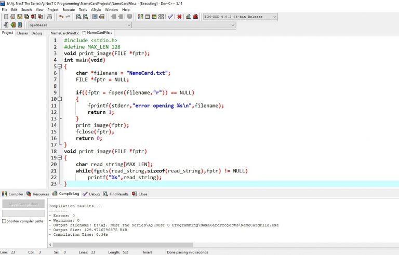Click the red X Stop Execution icon
The width and height of the screenshot is (399, 255).
[x=179, y=17]
